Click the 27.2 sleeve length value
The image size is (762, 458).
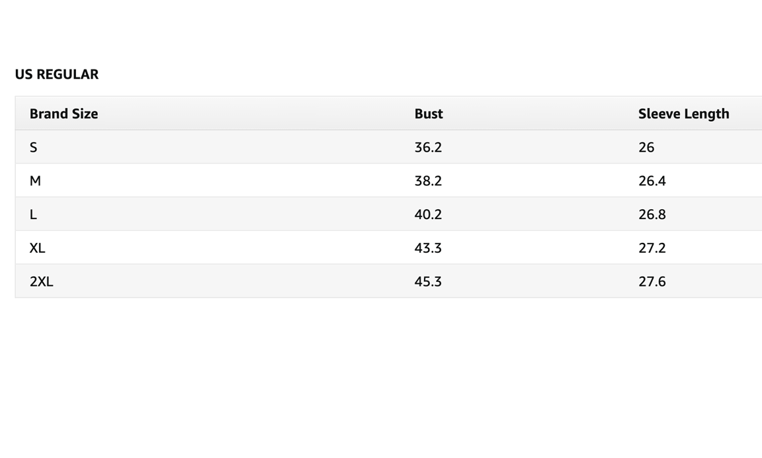pos(652,248)
